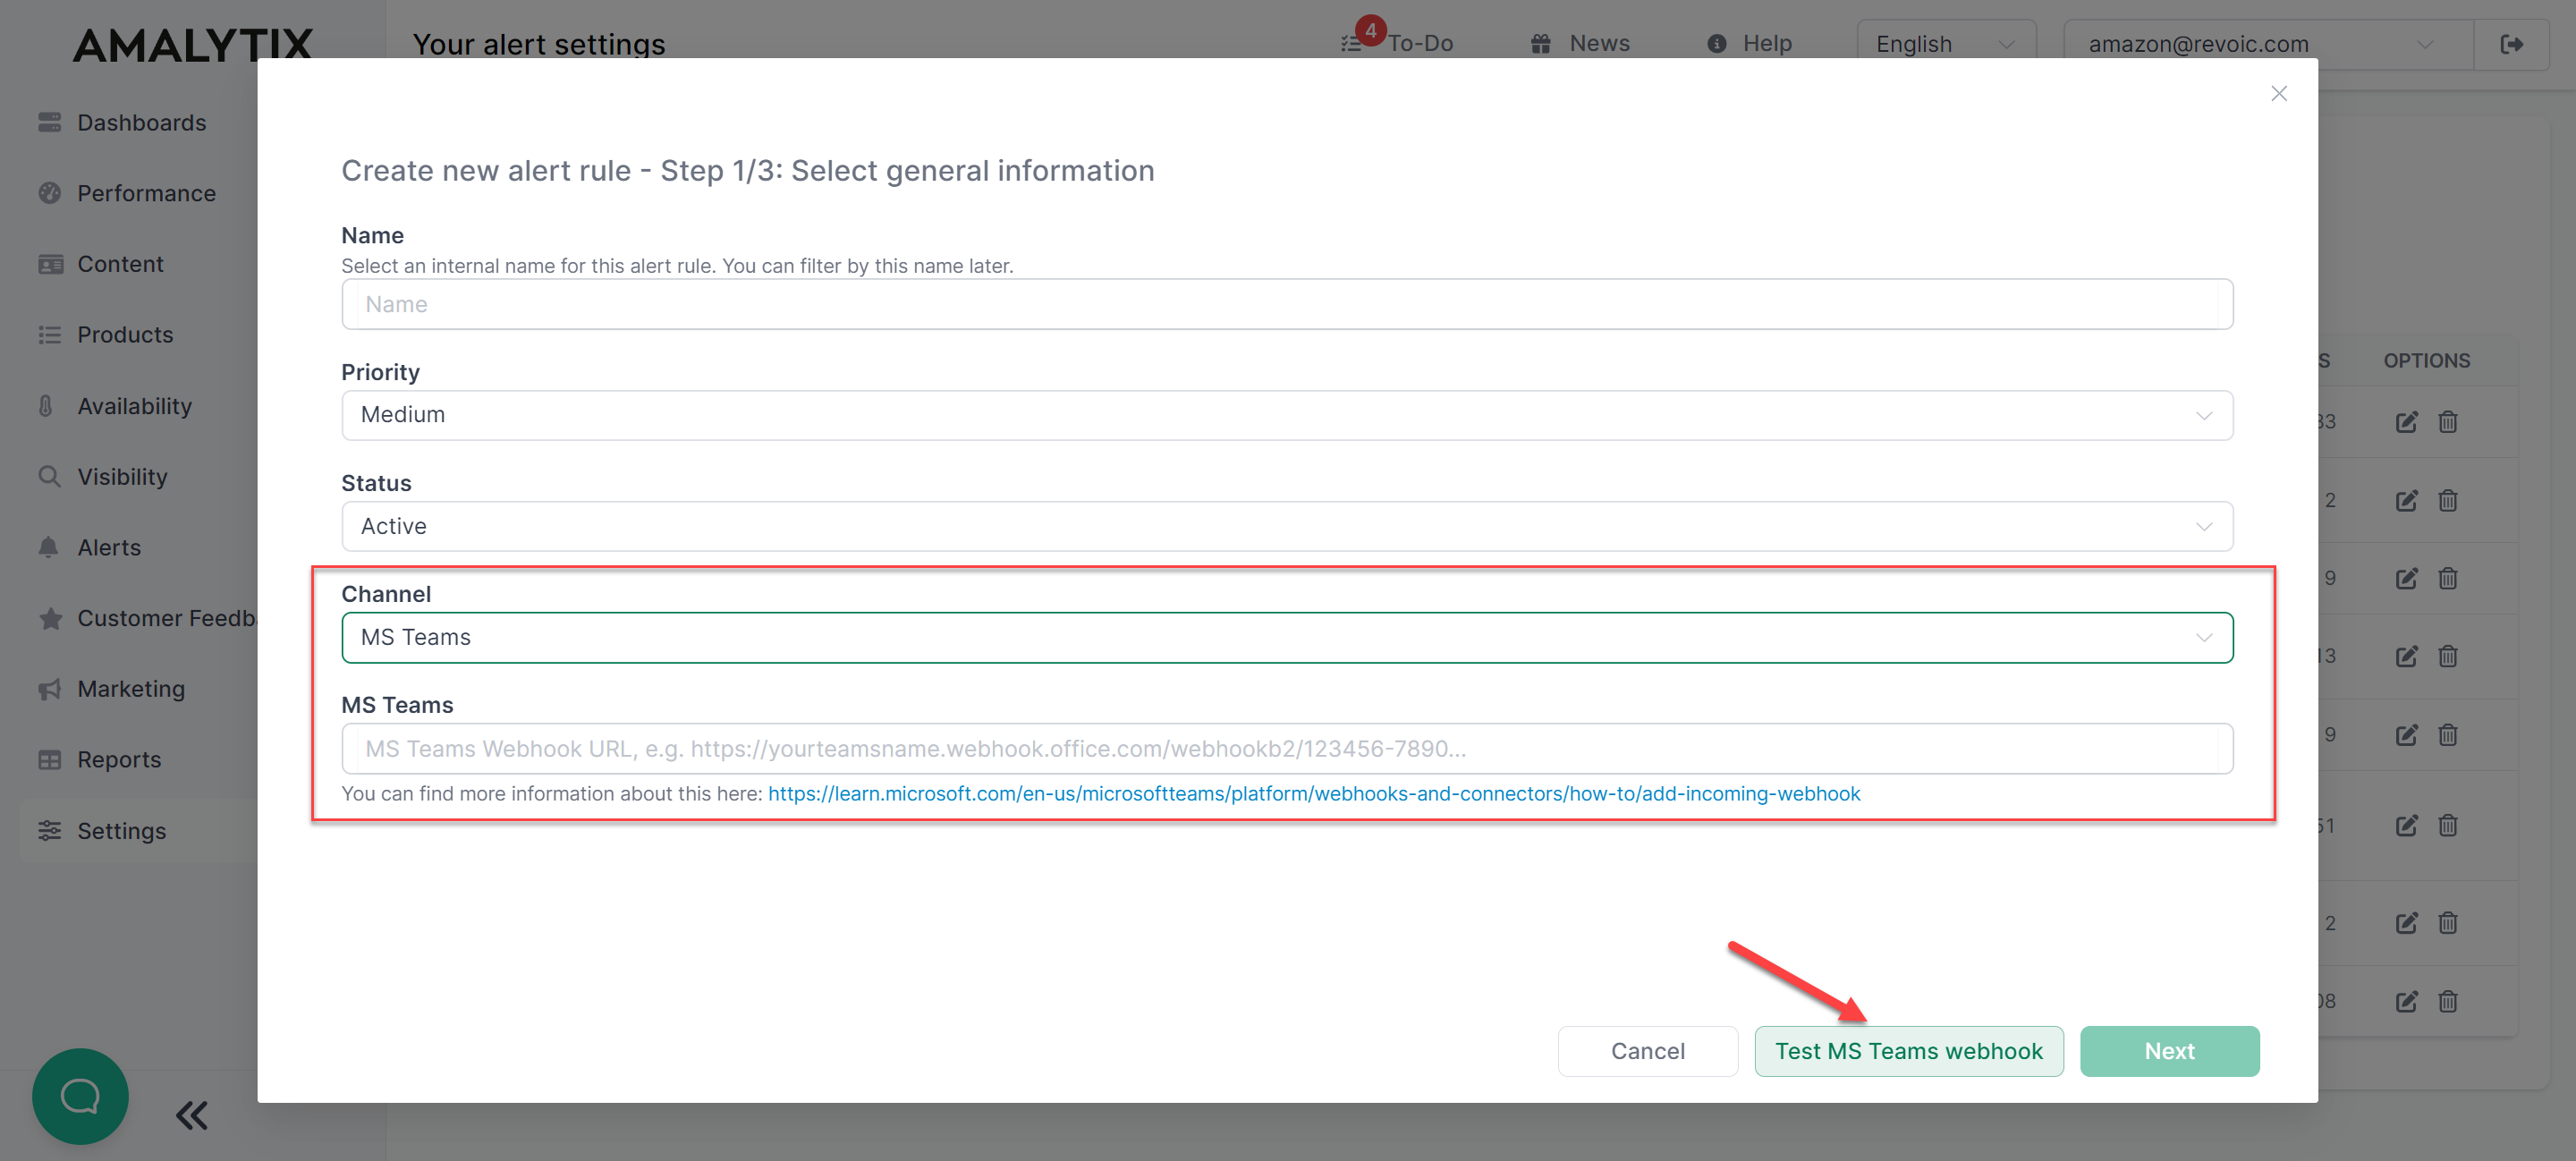2576x1161 pixels.
Task: Click the News gift icon
Action: 1540,44
